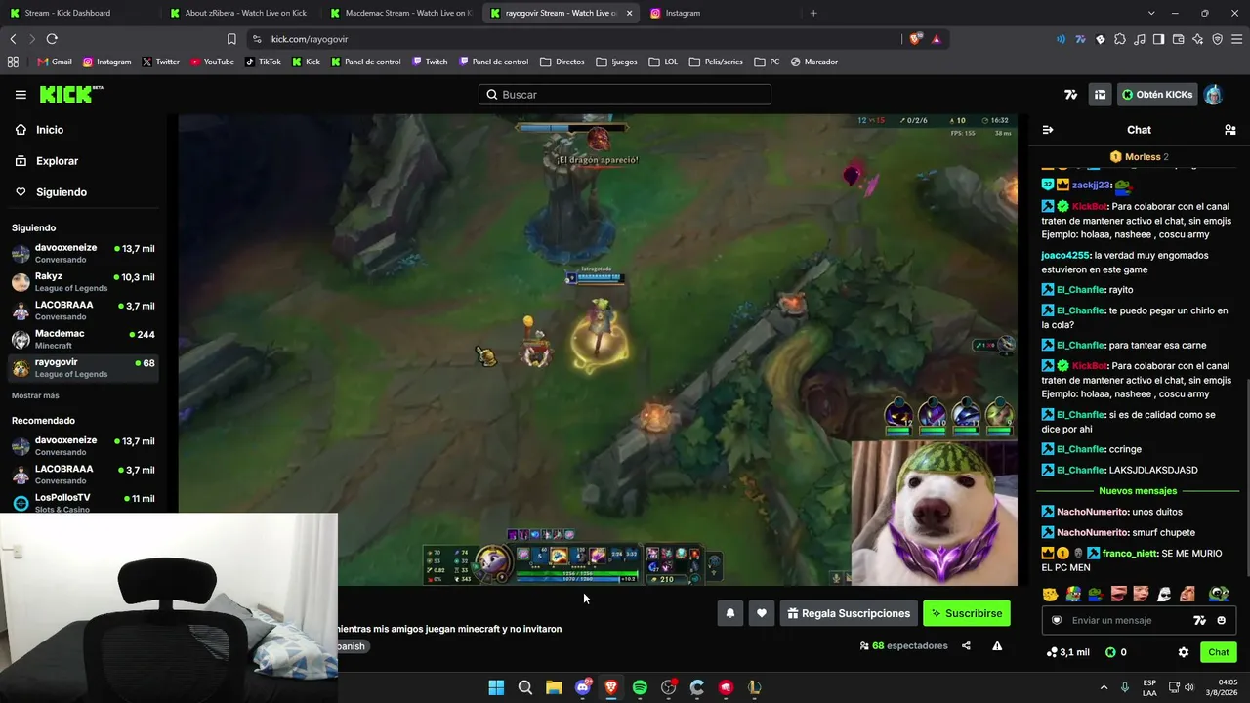Open the user profile avatar menu
This screenshot has height=703, width=1250.
[x=1213, y=95]
